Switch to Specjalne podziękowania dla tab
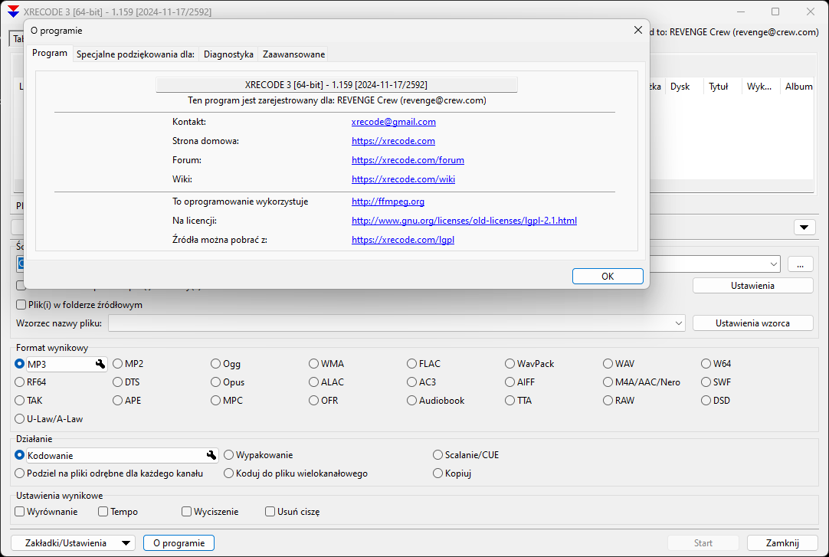This screenshot has width=829, height=557. point(136,54)
